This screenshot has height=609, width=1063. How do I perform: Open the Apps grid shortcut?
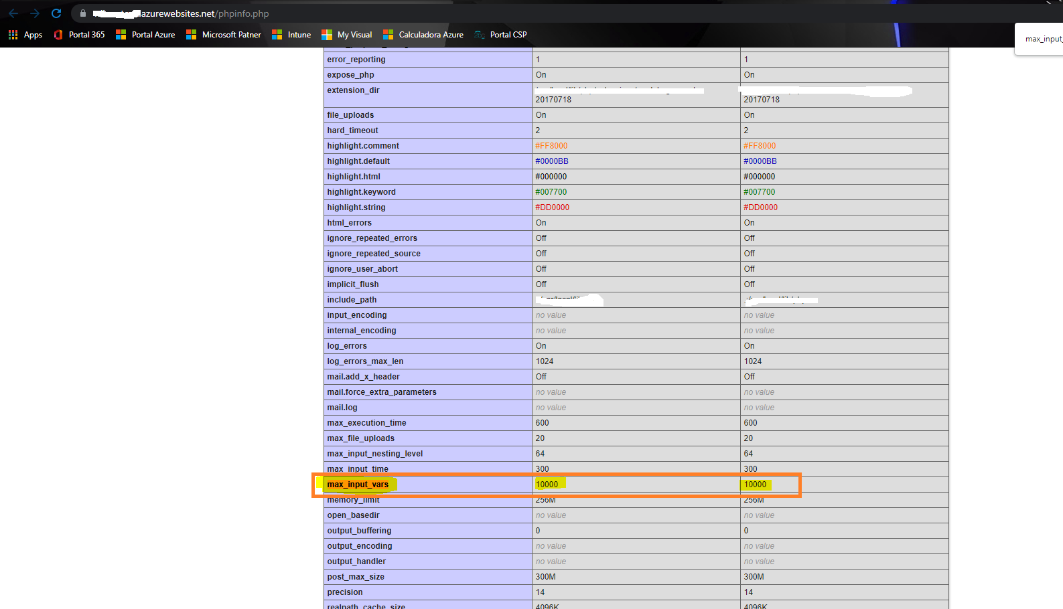25,35
